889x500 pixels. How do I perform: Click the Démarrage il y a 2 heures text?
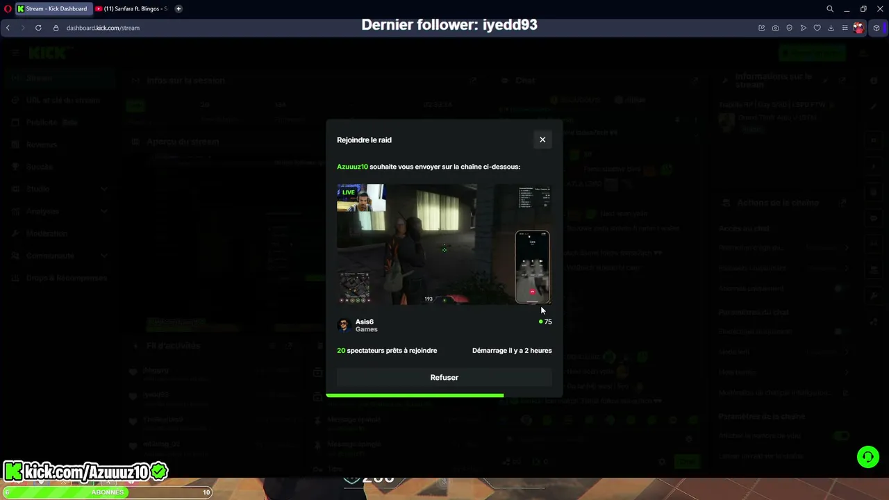[512, 351]
